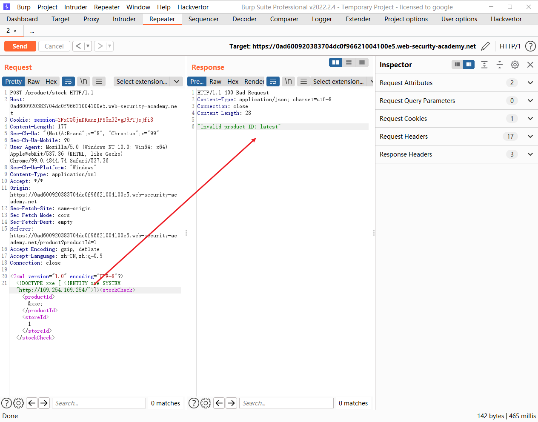Click Inspector panel divider handle dots

point(374,233)
